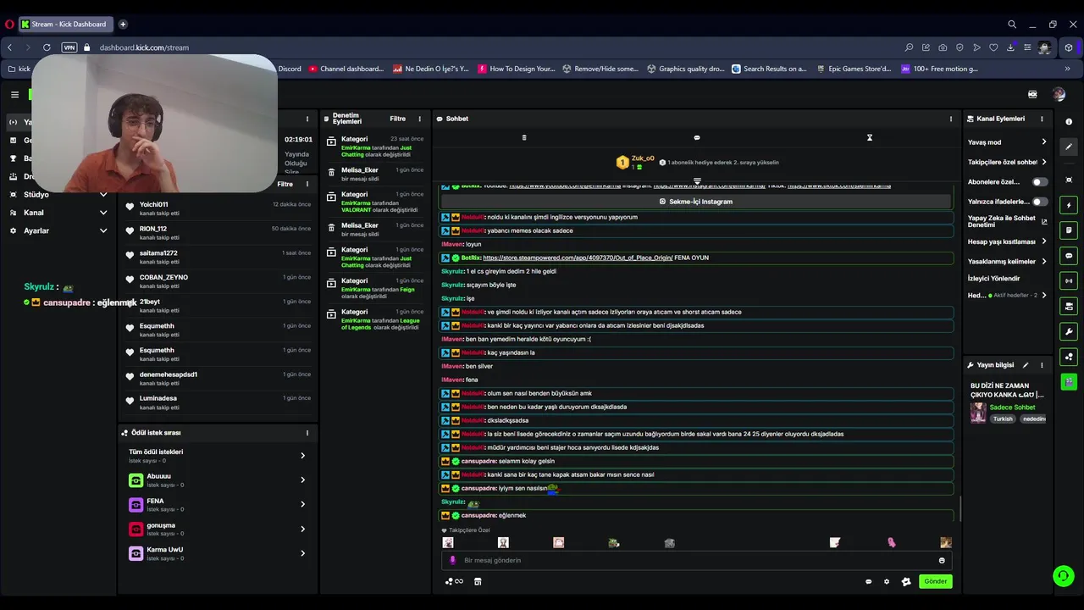Click the VPN badge in address bar

69,47
